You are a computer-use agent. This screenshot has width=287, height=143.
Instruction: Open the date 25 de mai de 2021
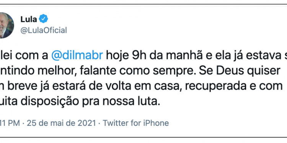pyautogui.click(x=62, y=123)
